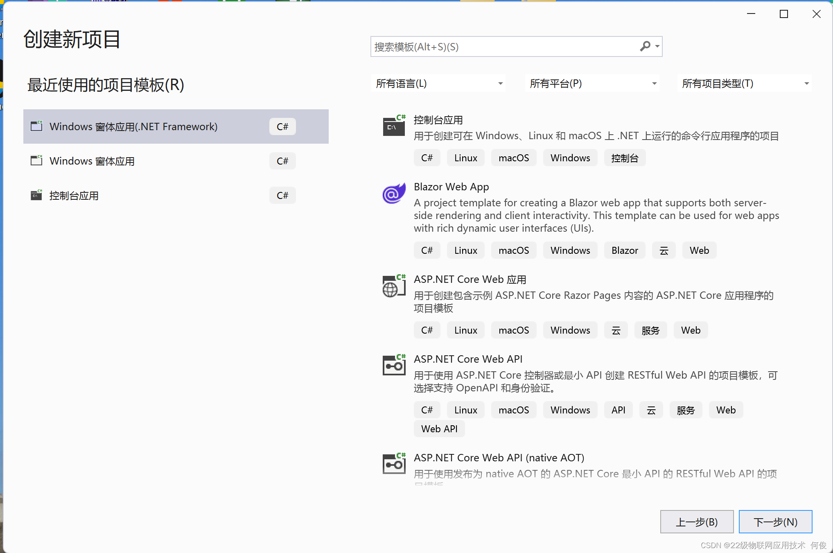
Task: Click Blazor Web App template description text
Action: tap(596, 215)
